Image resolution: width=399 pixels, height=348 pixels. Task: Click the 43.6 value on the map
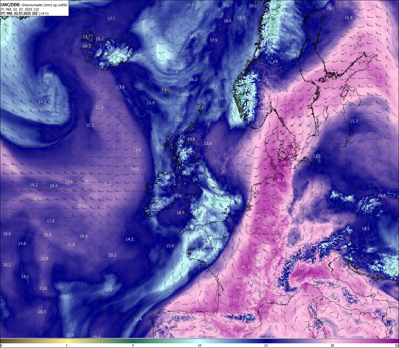pyautogui.click(x=375, y=77)
